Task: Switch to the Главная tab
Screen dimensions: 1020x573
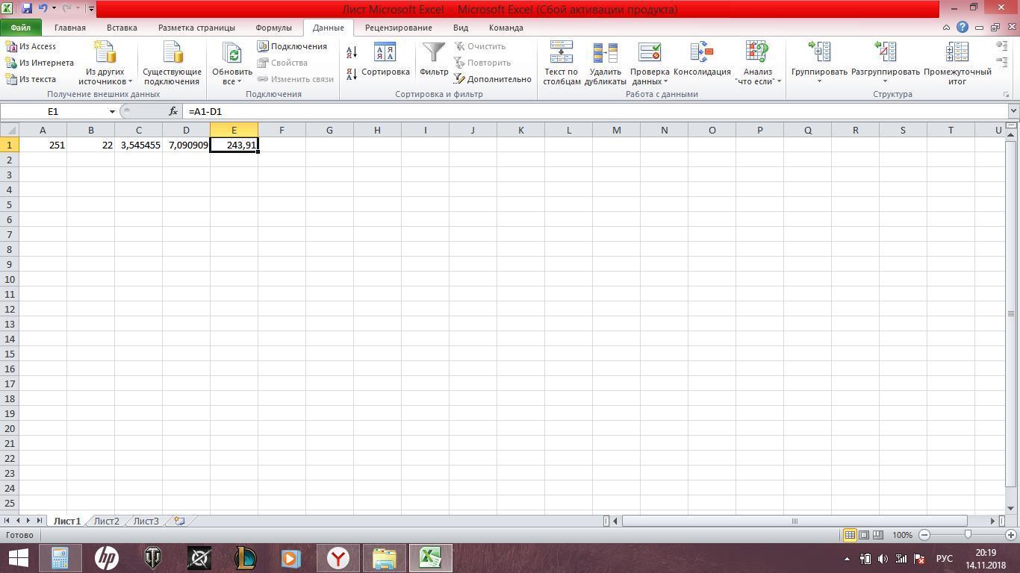Action: [x=70, y=28]
